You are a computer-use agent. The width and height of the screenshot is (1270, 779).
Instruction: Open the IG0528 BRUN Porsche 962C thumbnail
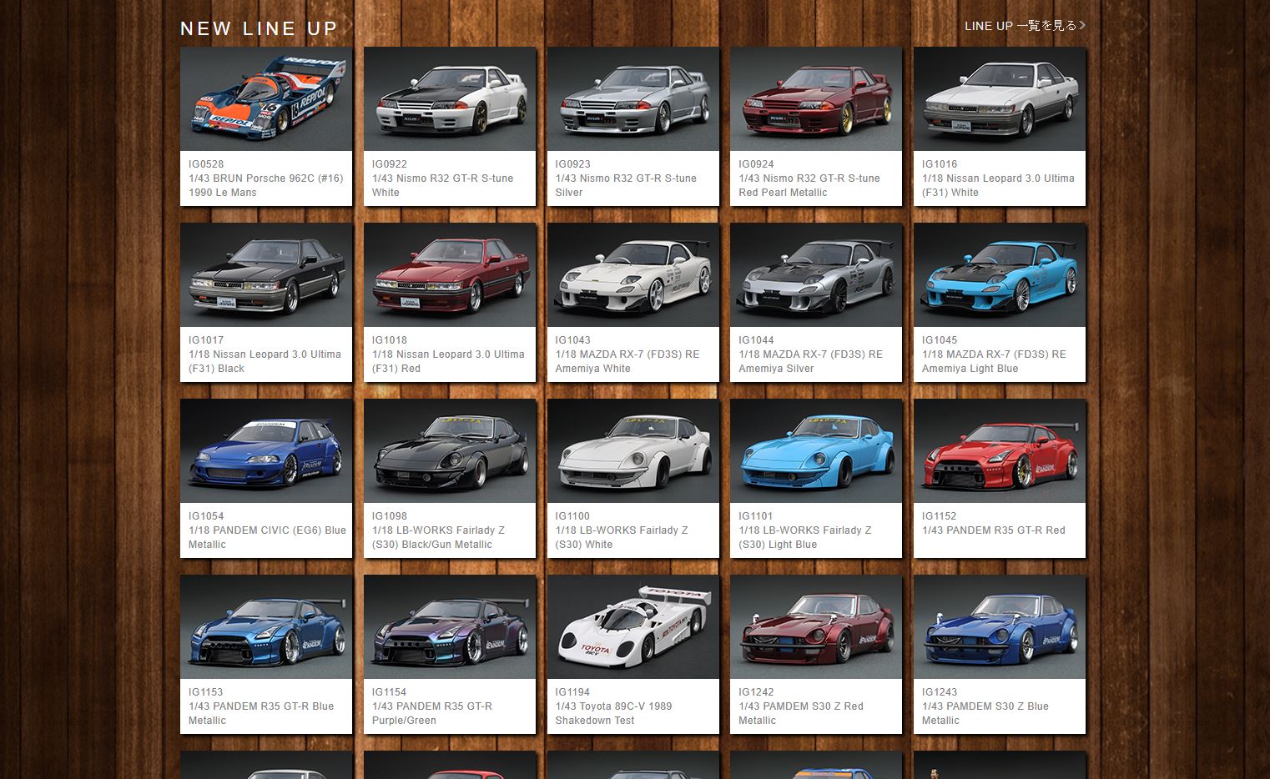tap(266, 99)
